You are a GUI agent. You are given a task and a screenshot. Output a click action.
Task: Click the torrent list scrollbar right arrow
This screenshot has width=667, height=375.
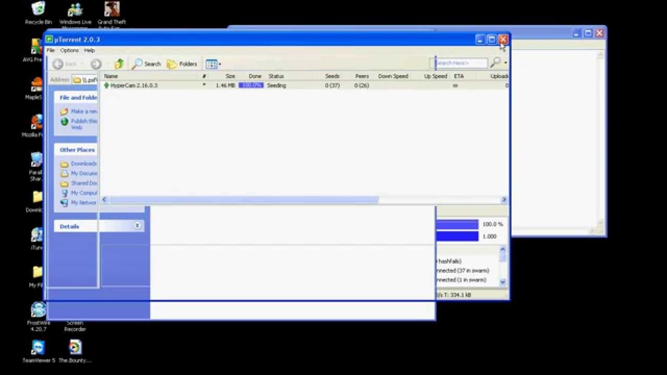504,199
